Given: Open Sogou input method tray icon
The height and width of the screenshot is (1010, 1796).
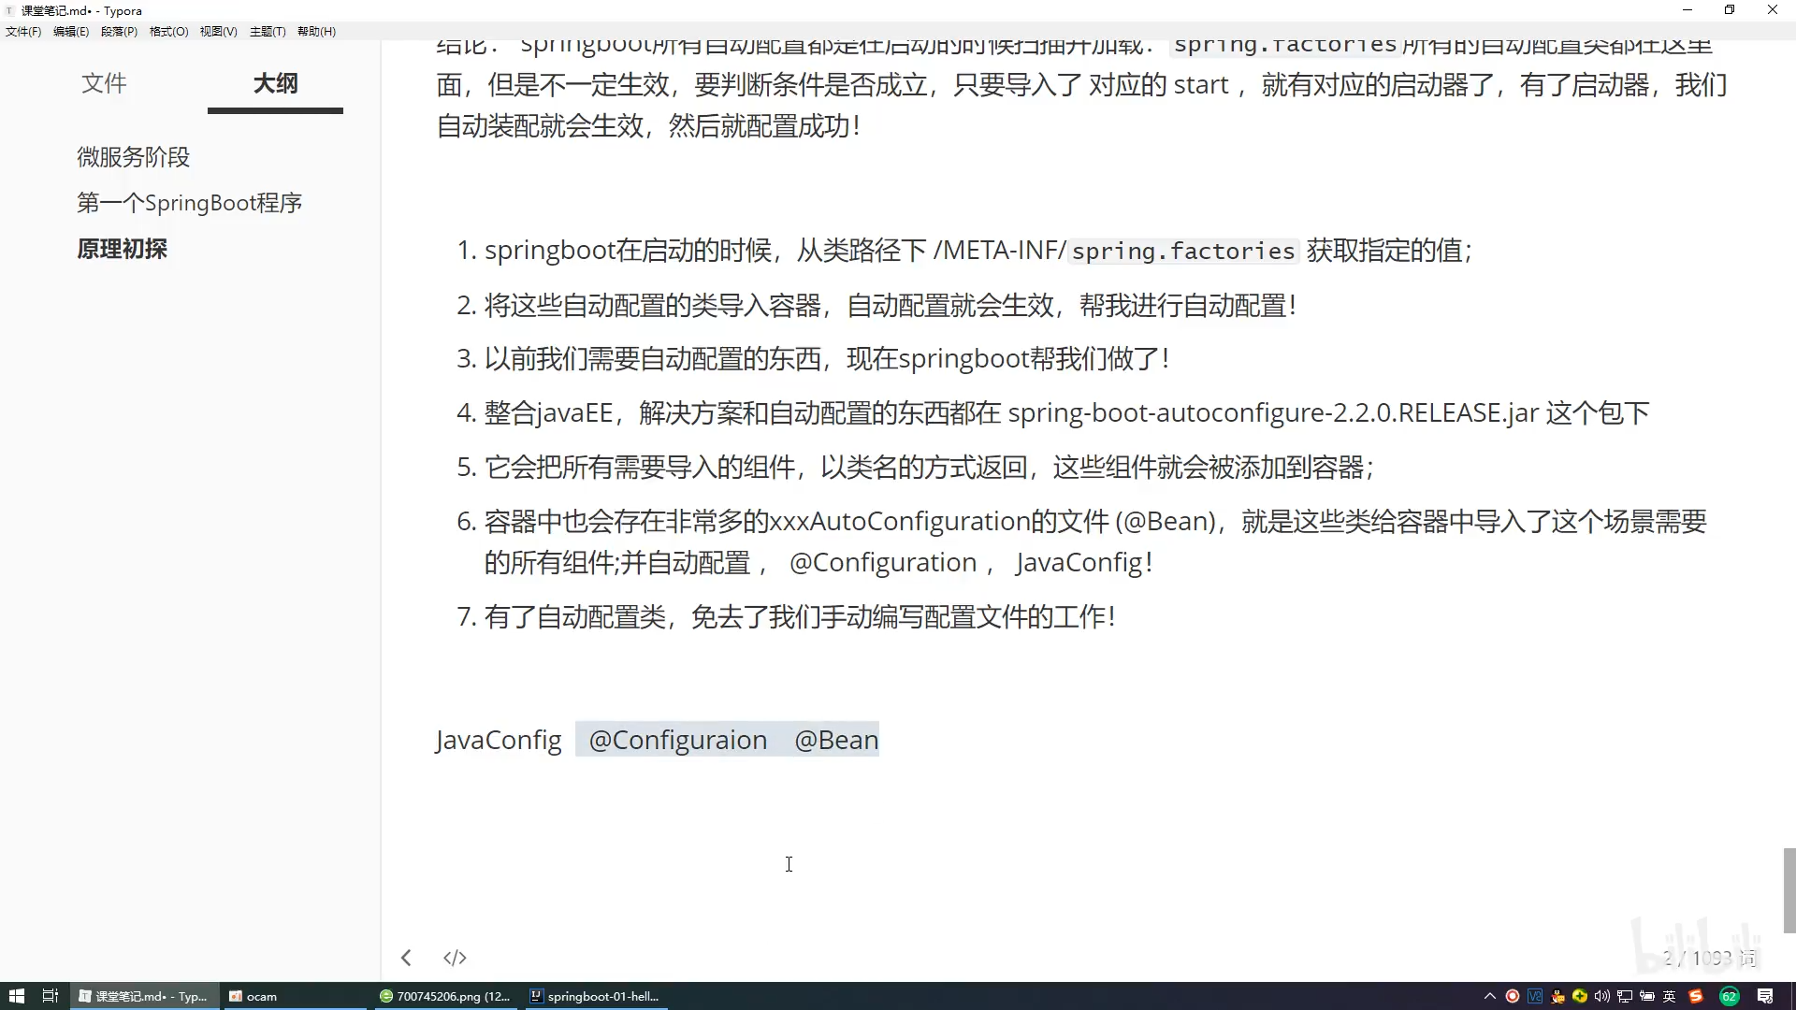Looking at the screenshot, I should (x=1695, y=996).
